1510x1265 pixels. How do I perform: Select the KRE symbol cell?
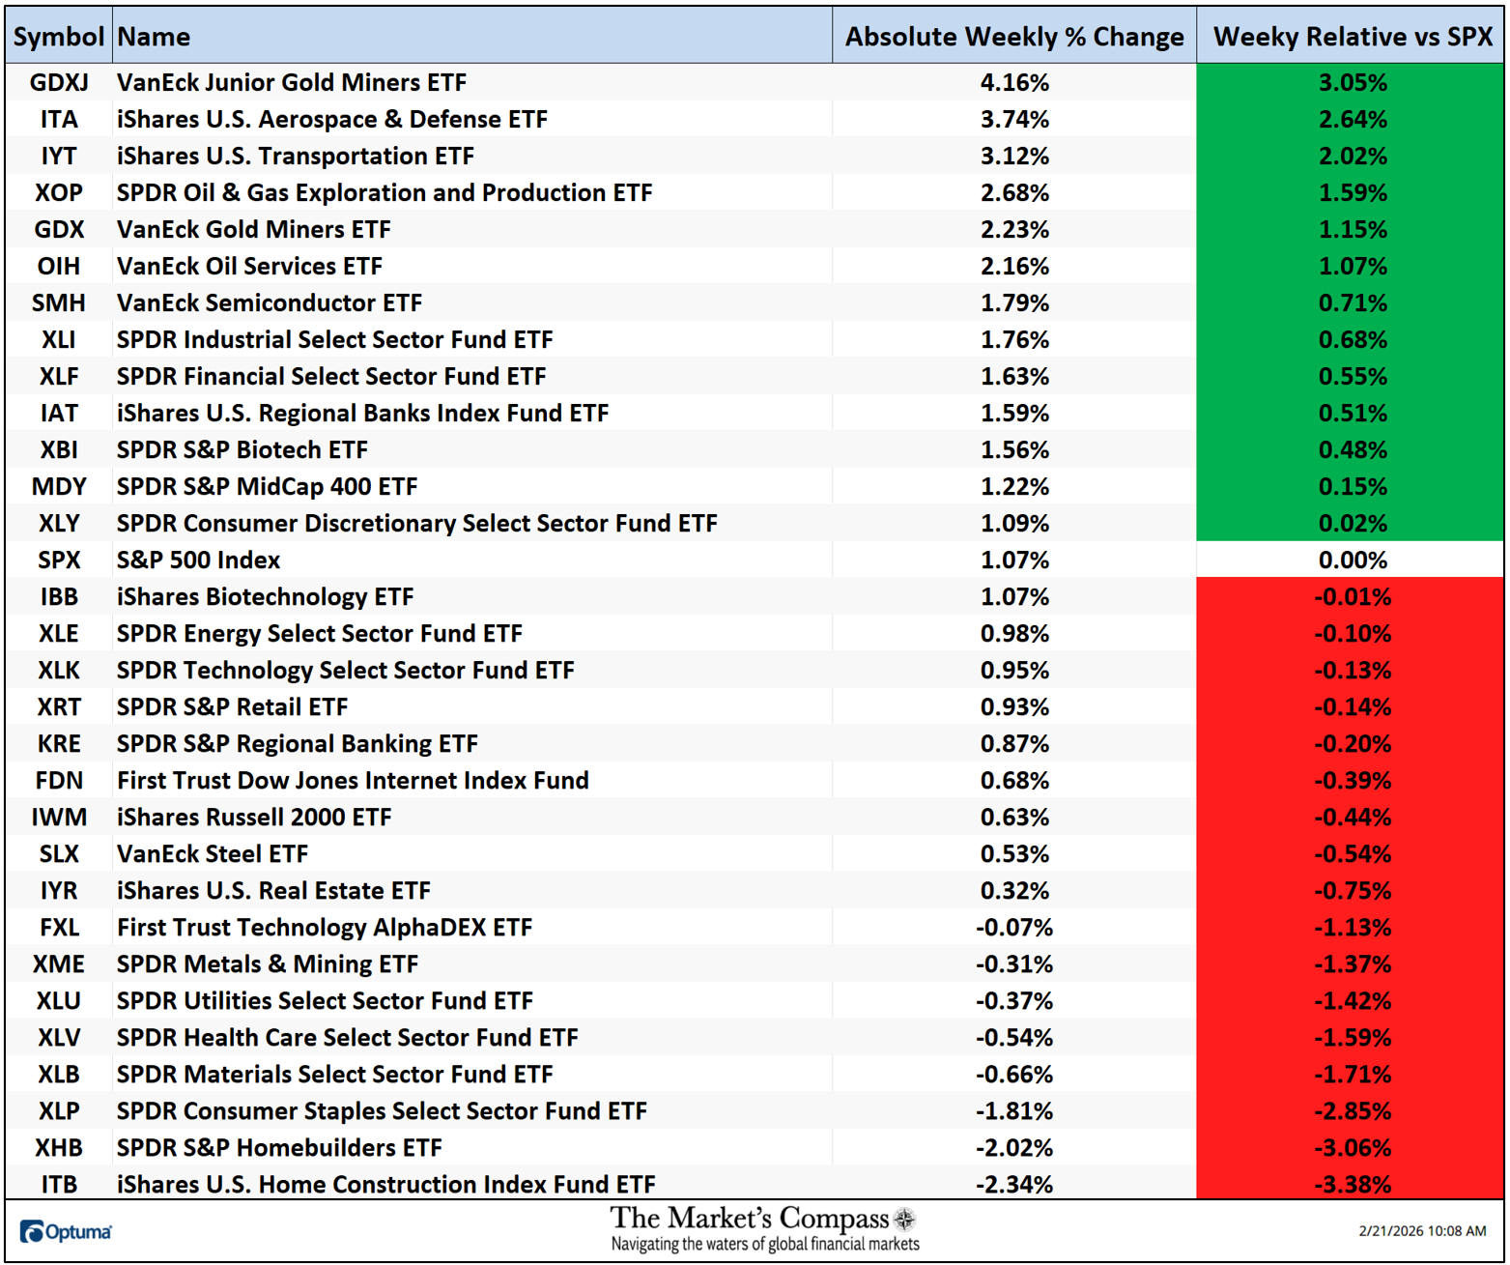[59, 743]
